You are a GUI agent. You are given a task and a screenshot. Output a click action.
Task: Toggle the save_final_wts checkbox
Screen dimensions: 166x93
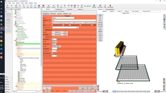pos(52,53)
